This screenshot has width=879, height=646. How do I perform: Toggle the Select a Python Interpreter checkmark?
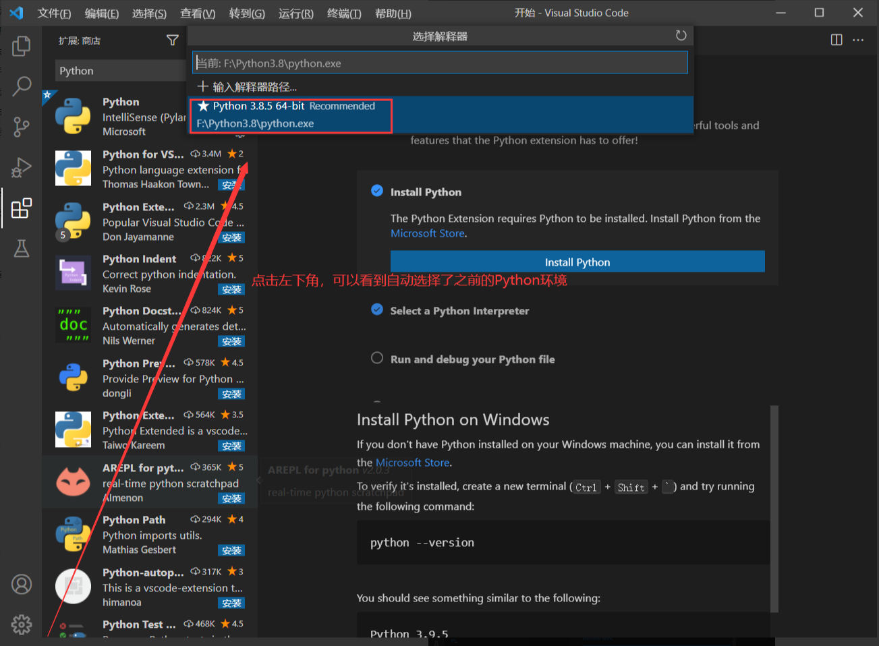[377, 310]
